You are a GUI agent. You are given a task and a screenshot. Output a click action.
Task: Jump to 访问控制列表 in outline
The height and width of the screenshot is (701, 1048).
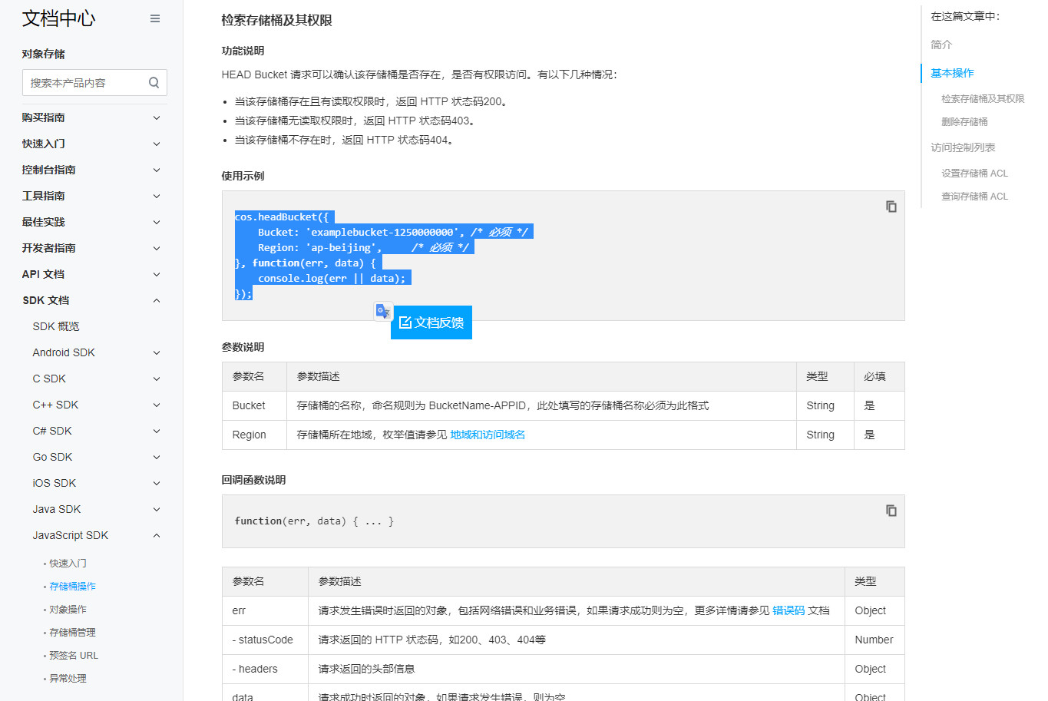(963, 147)
